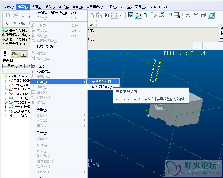The height and width of the screenshot is (178, 223).
Task: Open the ElectrodeTool menu
Action: [x=158, y=7]
